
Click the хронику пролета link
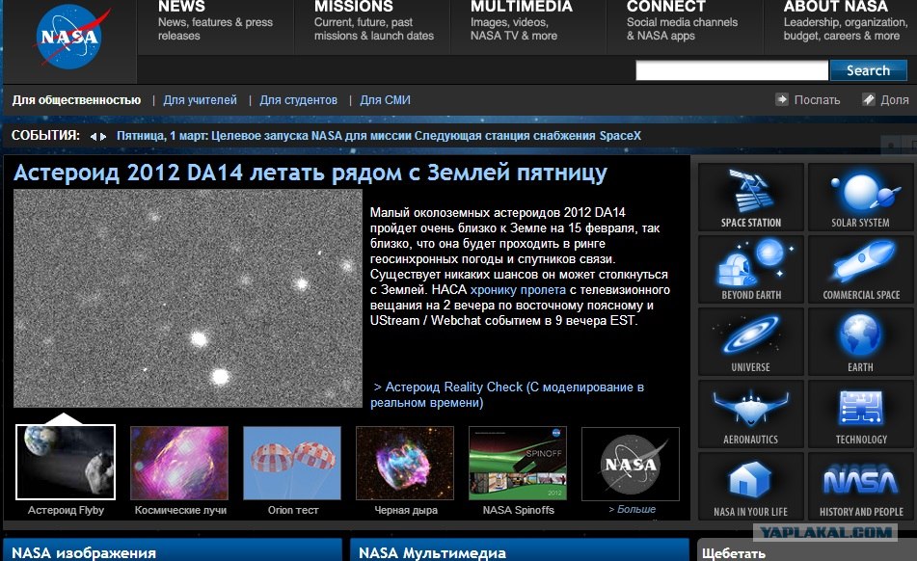click(x=518, y=290)
